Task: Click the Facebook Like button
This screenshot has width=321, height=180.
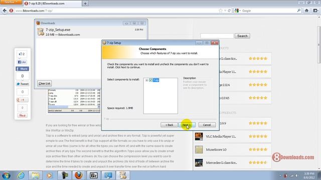Action: [x=22, y=62]
